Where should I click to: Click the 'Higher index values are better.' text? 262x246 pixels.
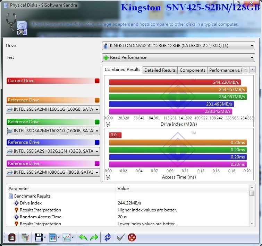coord(147,210)
